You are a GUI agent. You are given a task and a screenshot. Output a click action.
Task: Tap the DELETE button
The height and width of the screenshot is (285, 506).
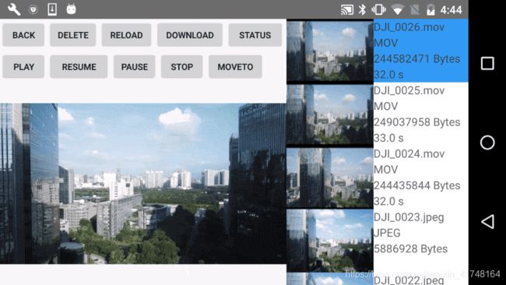(73, 35)
